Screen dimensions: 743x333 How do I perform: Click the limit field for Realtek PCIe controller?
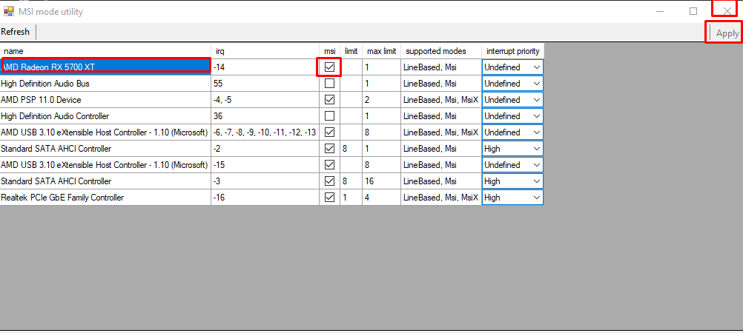351,198
